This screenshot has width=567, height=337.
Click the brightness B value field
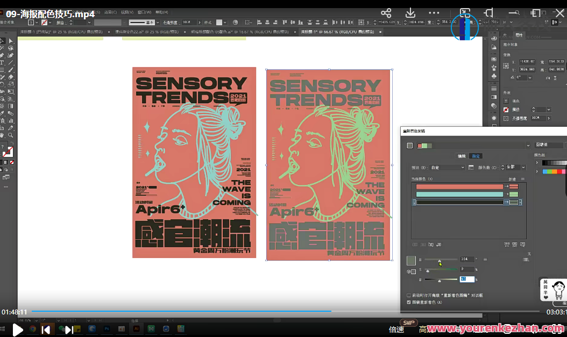coord(466,279)
